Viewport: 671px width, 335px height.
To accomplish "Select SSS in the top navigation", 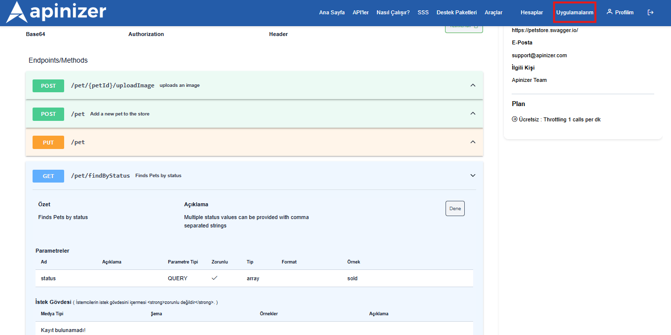I will pos(423,12).
